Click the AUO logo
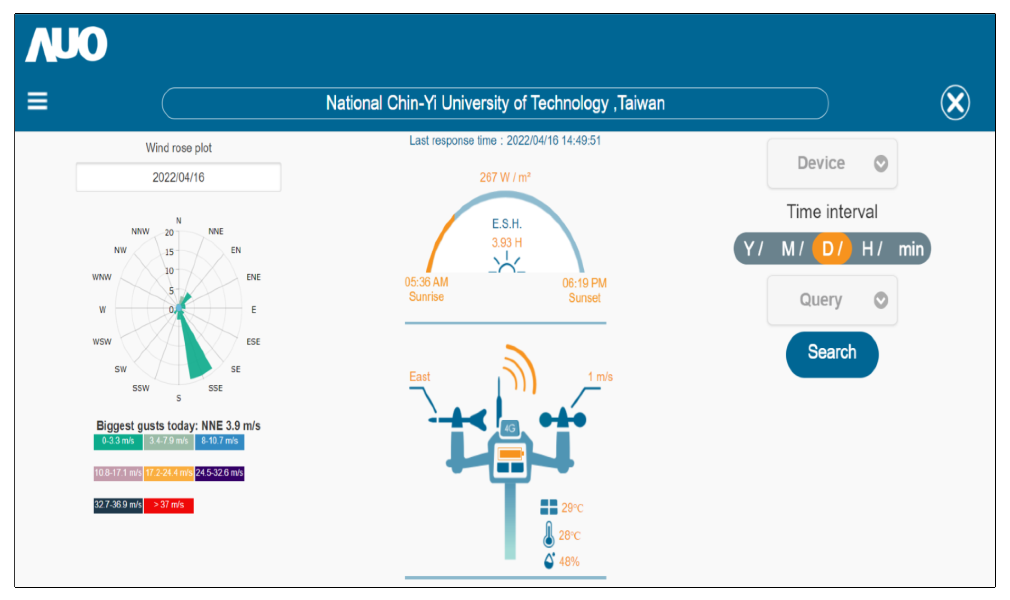The image size is (1010, 600). coord(67,44)
